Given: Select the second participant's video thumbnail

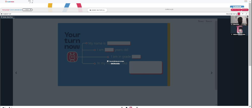Looking at the screenshot, I should [239, 30].
